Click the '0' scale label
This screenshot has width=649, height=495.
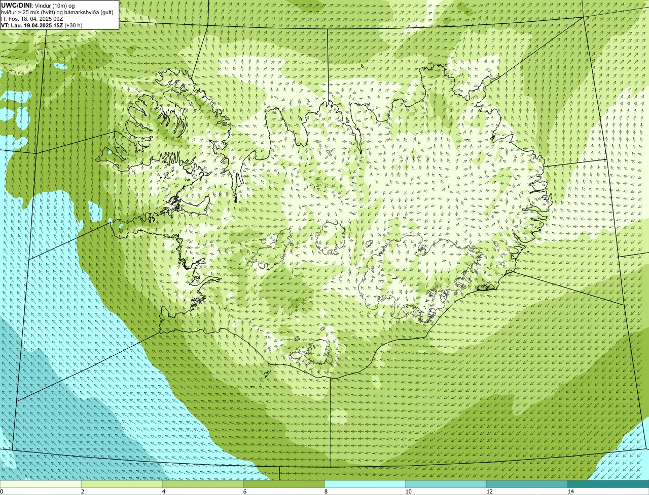(2, 491)
